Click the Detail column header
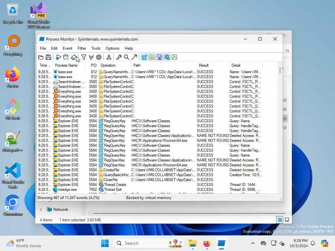This screenshot has width=335, height=251. (246, 65)
